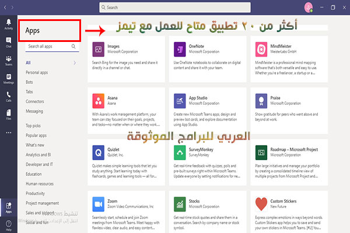Click the Roadmap Microsoft Project icon
The image size is (350, 233).
tap(261, 153)
